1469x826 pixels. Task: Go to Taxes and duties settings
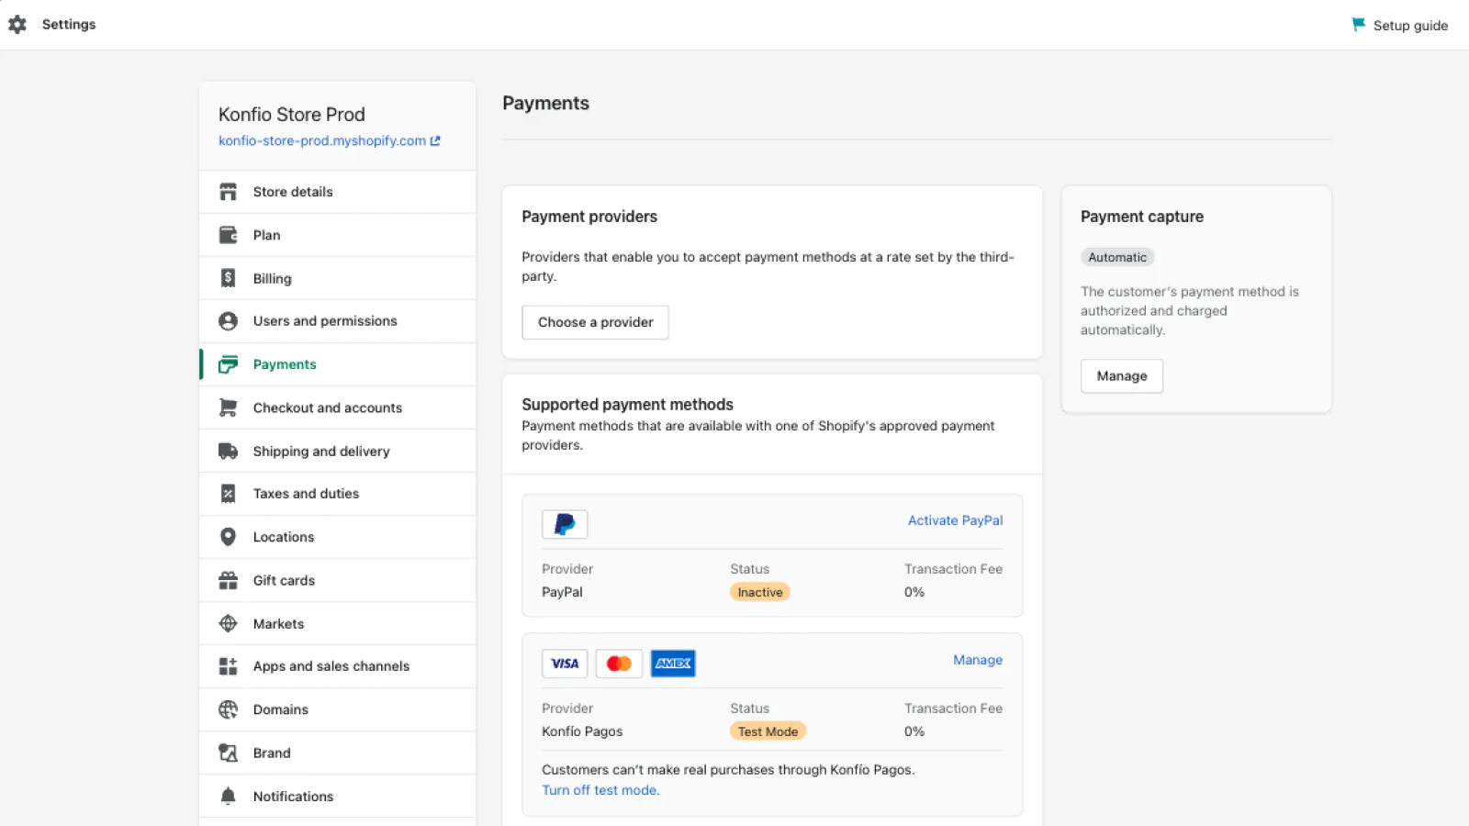click(x=306, y=494)
